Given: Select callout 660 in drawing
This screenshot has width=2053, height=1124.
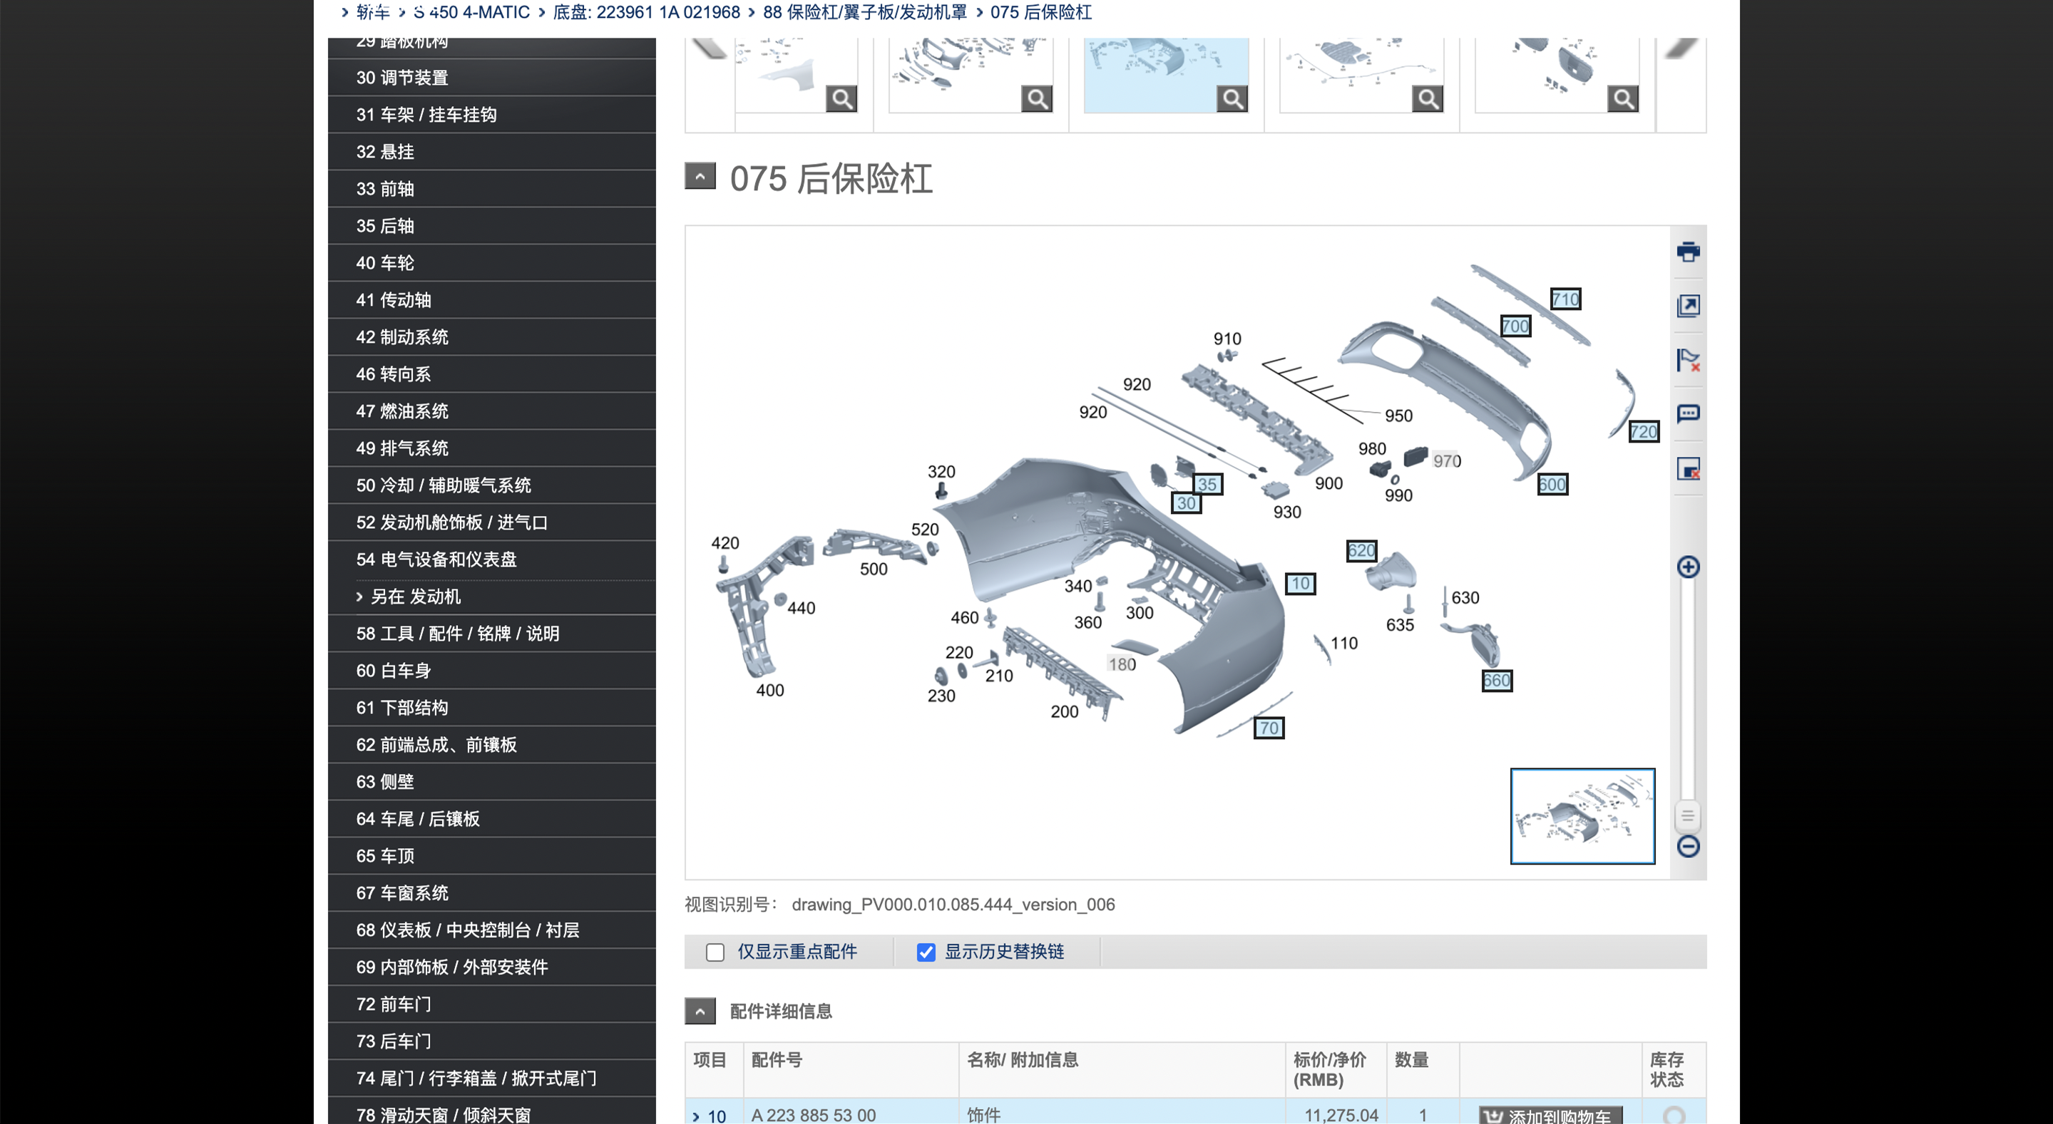Looking at the screenshot, I should point(1497,680).
